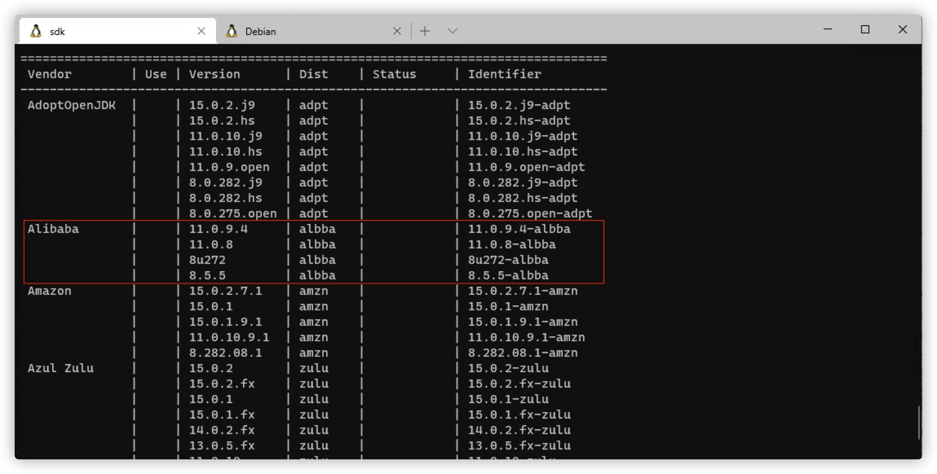Click the Identifier column header text
The height and width of the screenshot is (474, 937).
[504, 74]
